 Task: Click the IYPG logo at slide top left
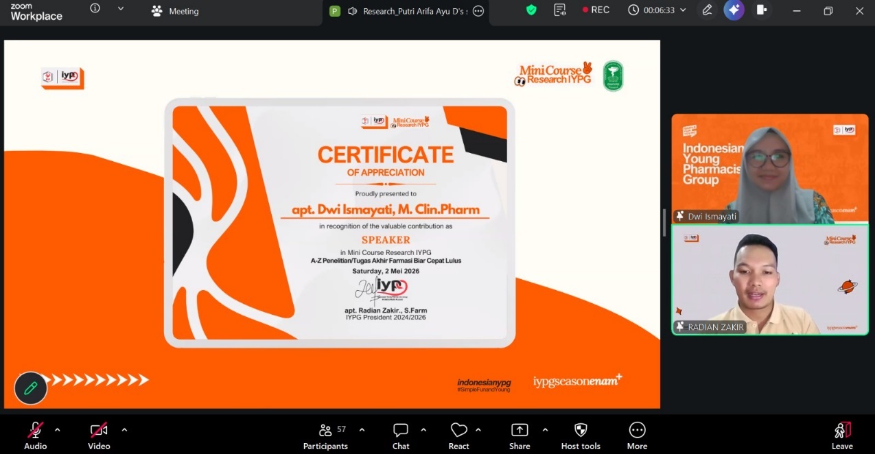(62, 77)
